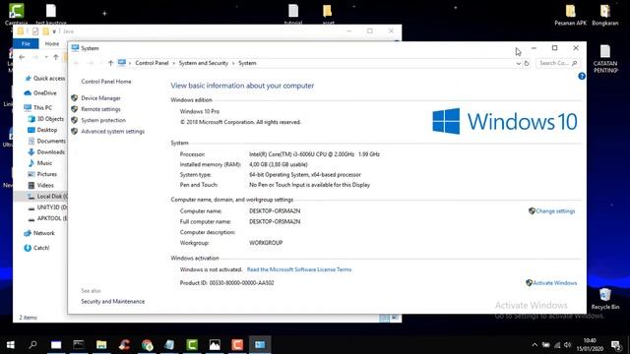Image resolution: width=630 pixels, height=354 pixels.
Task: Open Advanced system settings
Action: (112, 131)
